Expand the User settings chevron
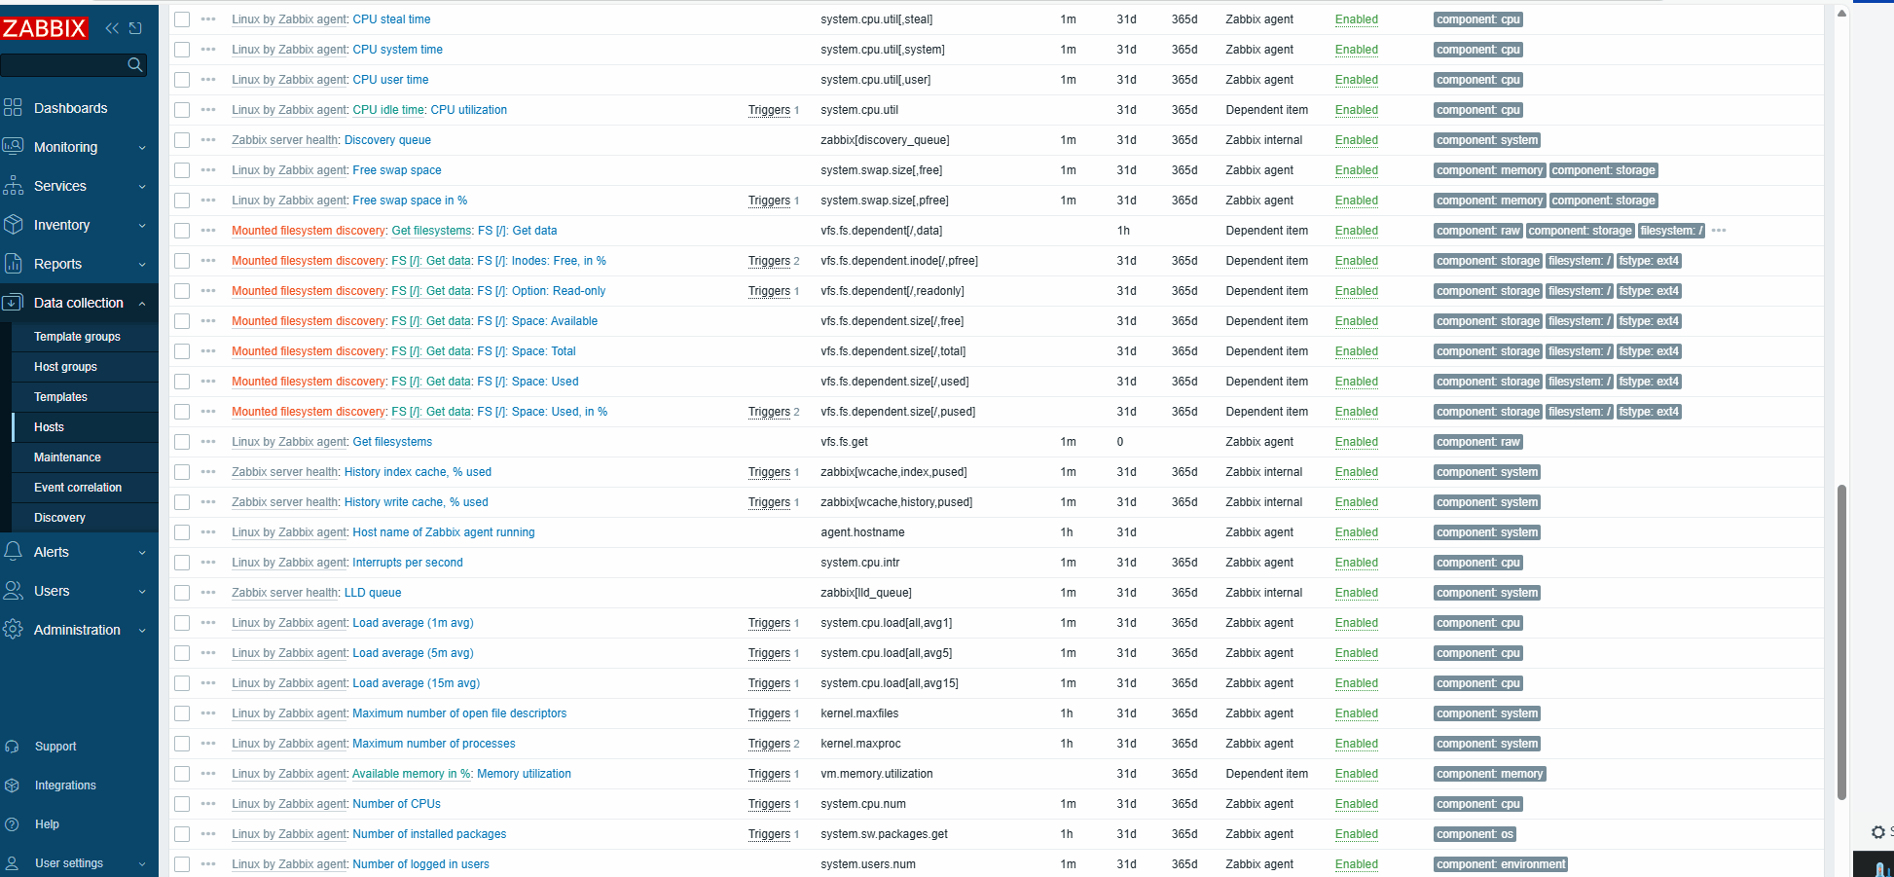This screenshot has height=877, width=1894. coord(142,864)
